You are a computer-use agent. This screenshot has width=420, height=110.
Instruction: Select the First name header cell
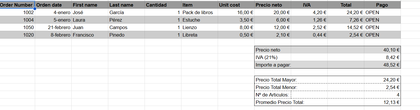pyautogui.click(x=90, y=5)
